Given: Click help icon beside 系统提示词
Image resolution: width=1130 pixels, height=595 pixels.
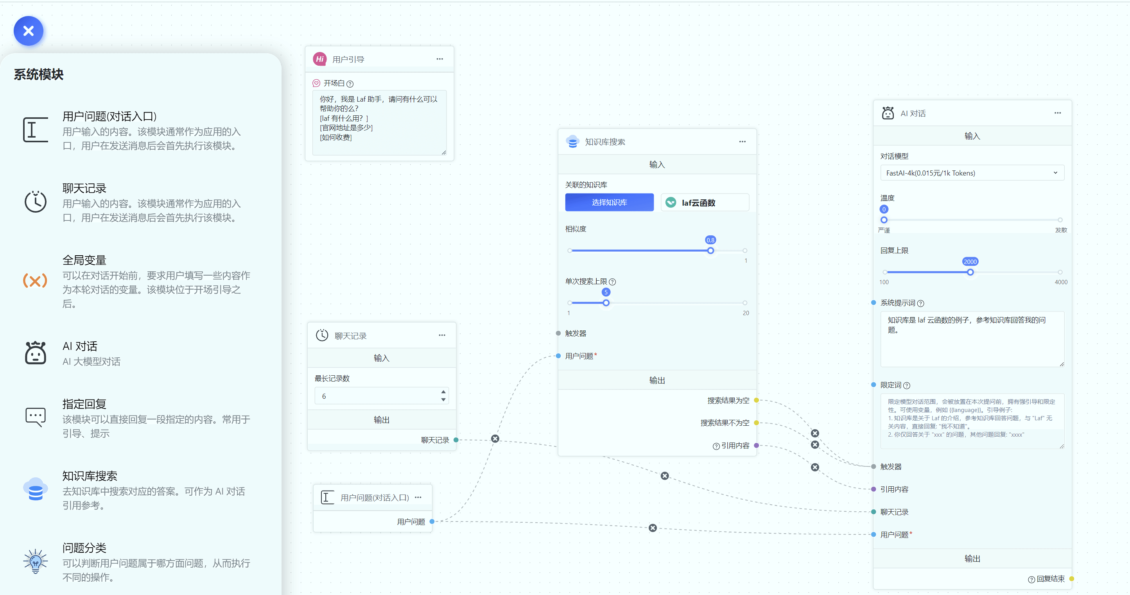Looking at the screenshot, I should [921, 303].
